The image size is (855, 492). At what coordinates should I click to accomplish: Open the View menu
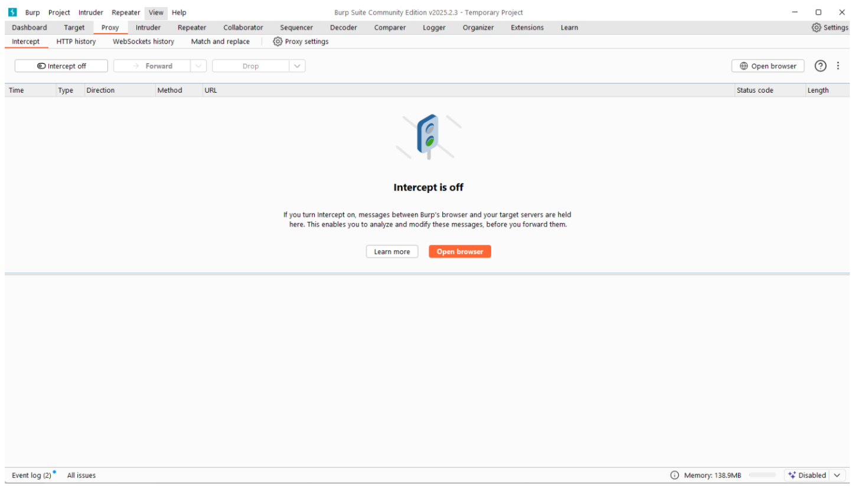point(156,12)
